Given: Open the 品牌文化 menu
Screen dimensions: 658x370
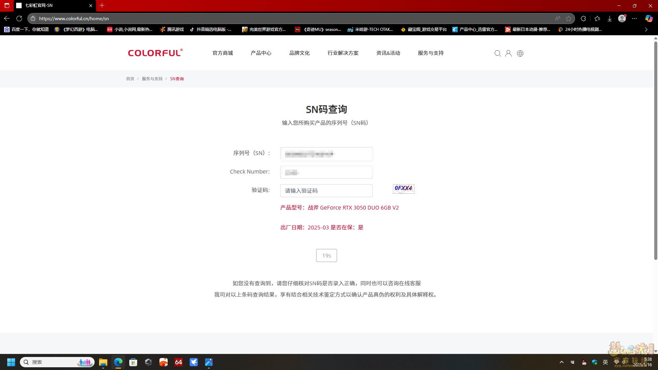Looking at the screenshot, I should point(299,53).
